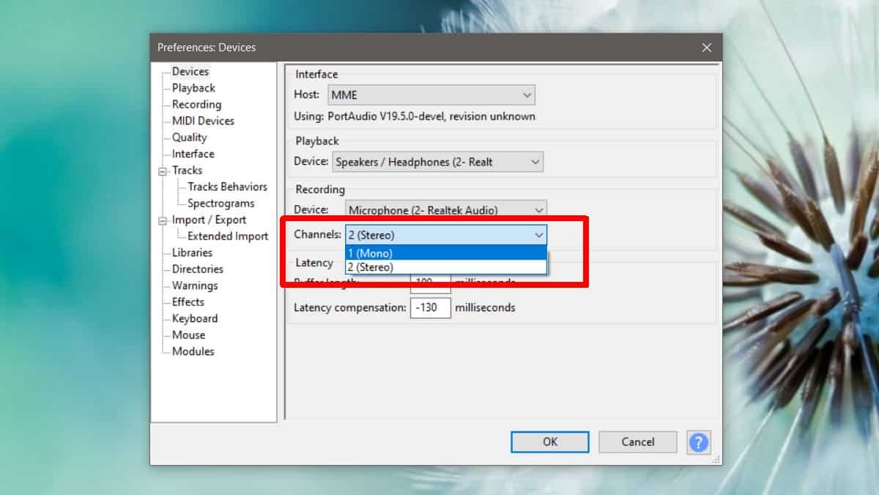Confirm preferences with OK button
Image resolution: width=879 pixels, height=495 pixels.
[x=550, y=442]
